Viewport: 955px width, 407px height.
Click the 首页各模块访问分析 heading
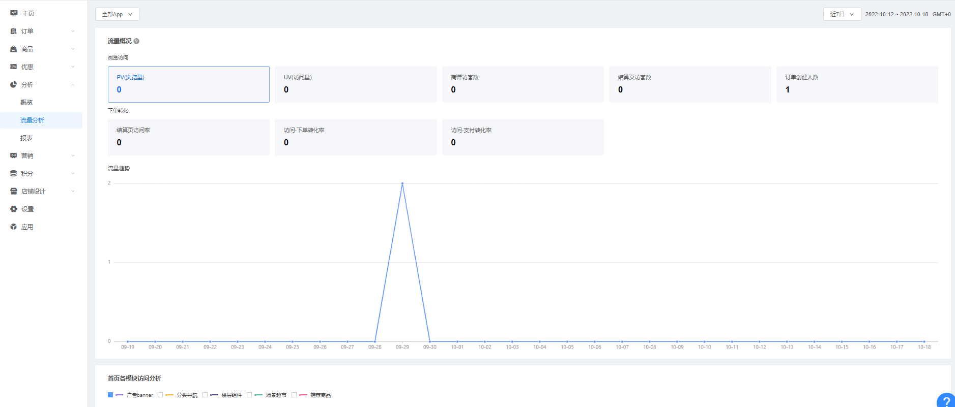point(134,379)
